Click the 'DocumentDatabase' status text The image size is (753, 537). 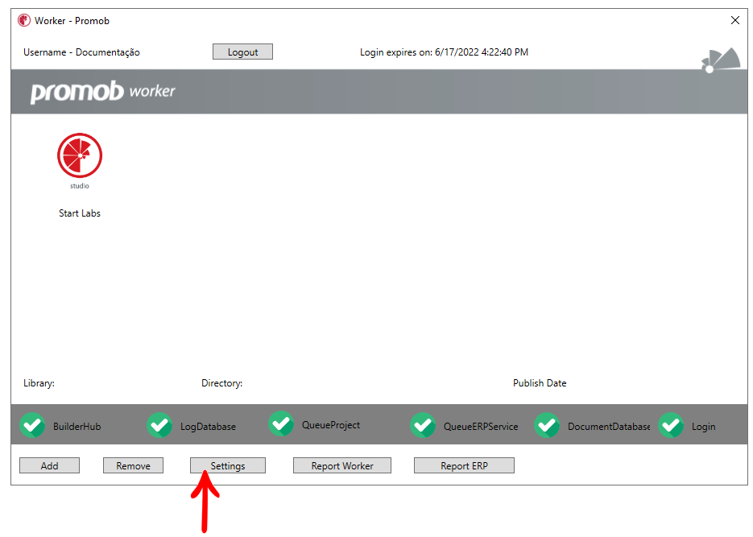(609, 426)
